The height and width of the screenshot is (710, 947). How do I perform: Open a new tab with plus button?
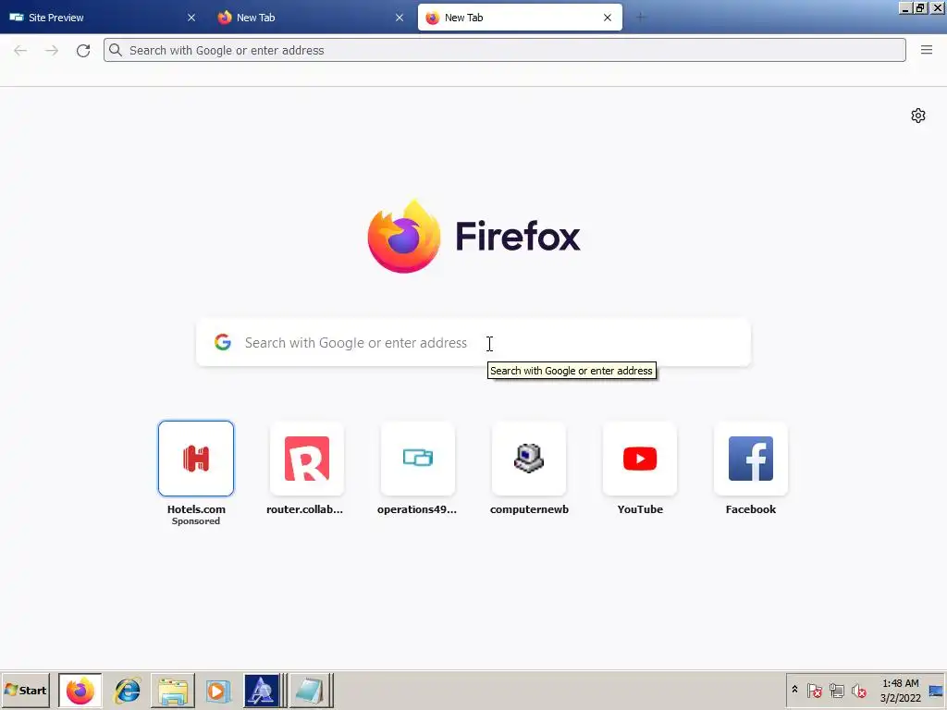641,18
